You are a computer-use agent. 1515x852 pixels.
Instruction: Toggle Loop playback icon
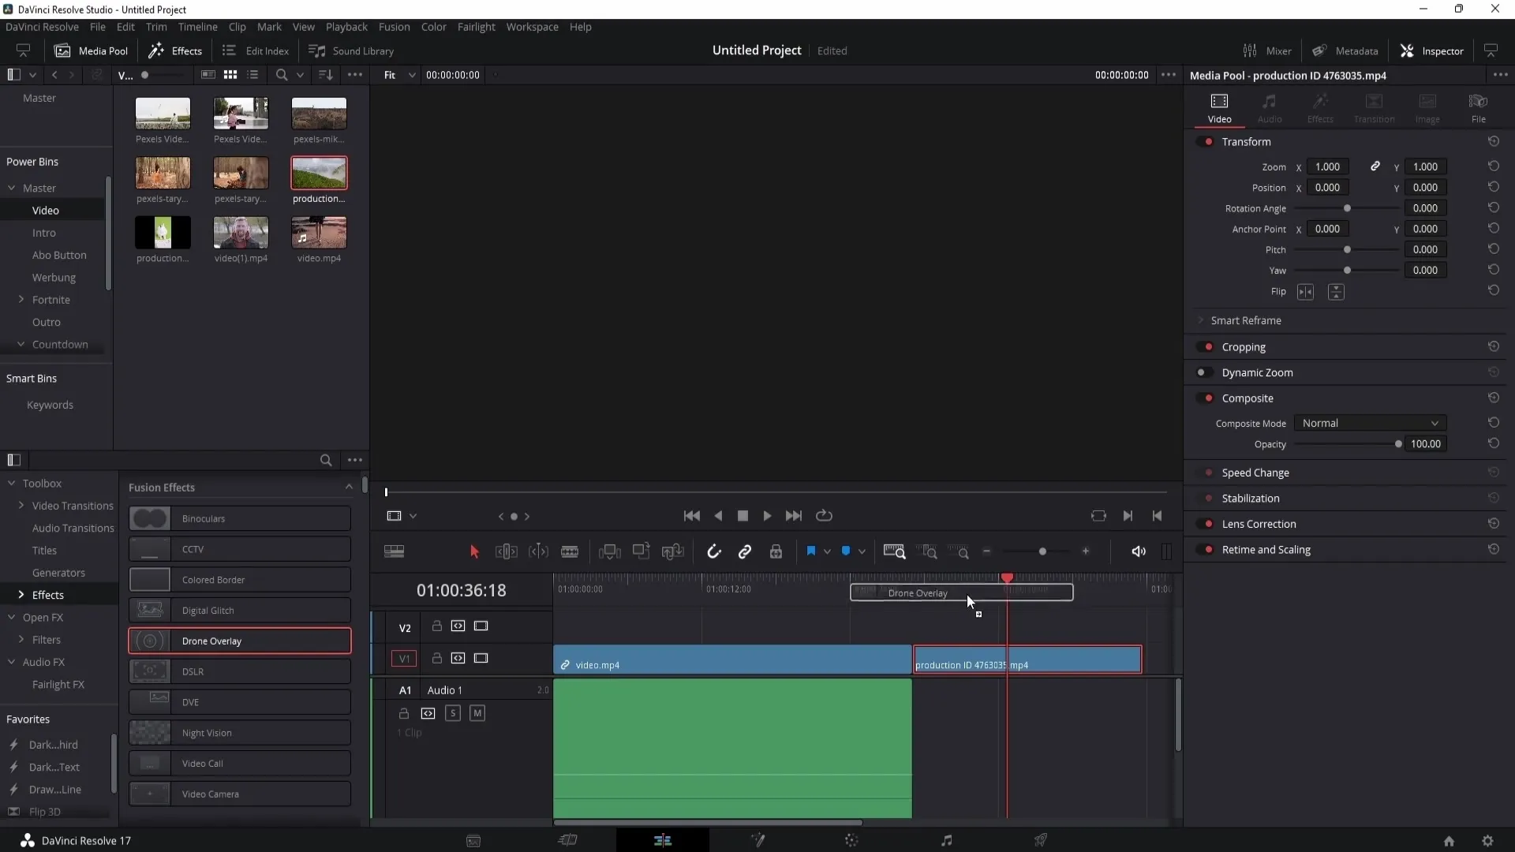824,516
